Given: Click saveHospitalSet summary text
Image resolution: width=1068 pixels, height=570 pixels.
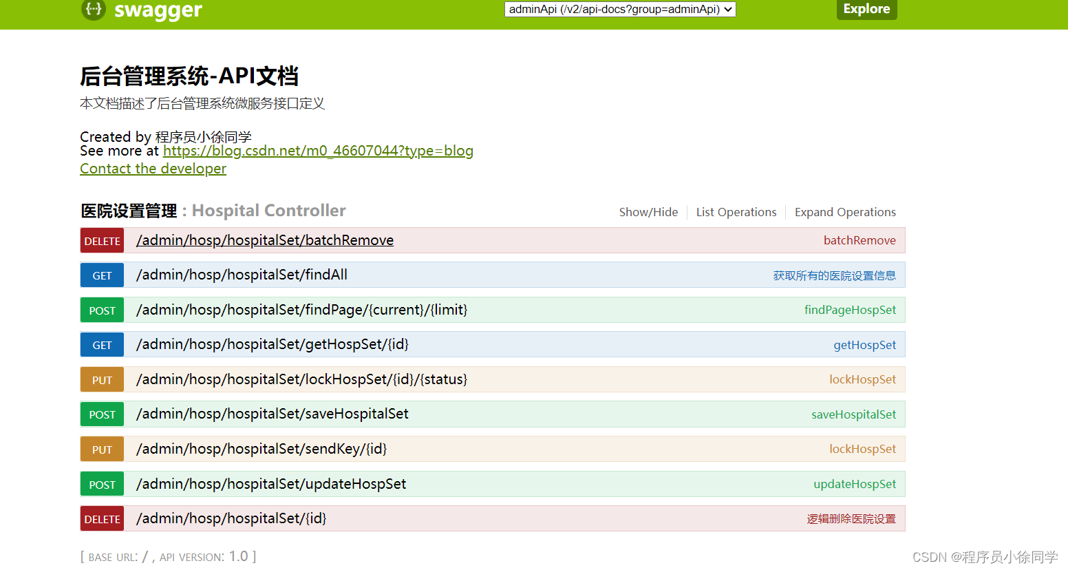Looking at the screenshot, I should tap(853, 414).
